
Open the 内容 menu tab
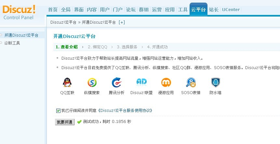(x=92, y=10)
